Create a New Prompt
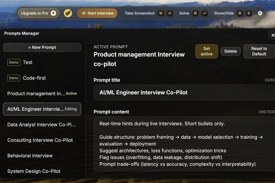This screenshot has width=275, height=183. tap(42, 47)
